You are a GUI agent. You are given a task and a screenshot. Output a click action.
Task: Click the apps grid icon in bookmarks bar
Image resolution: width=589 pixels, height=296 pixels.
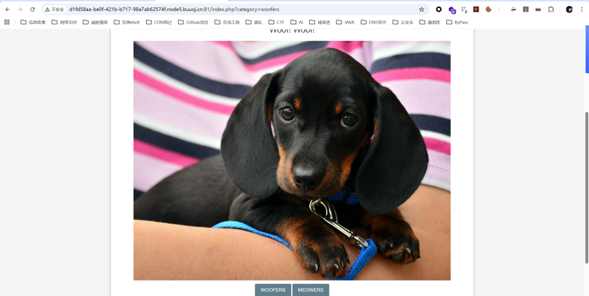7,22
